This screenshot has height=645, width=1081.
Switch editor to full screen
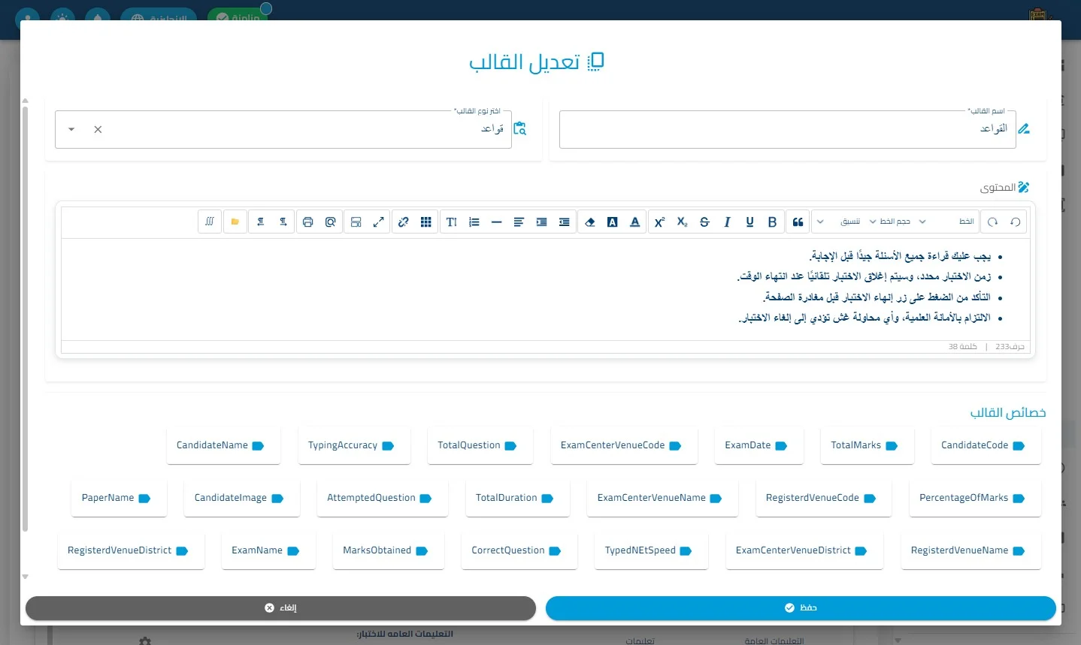379,222
